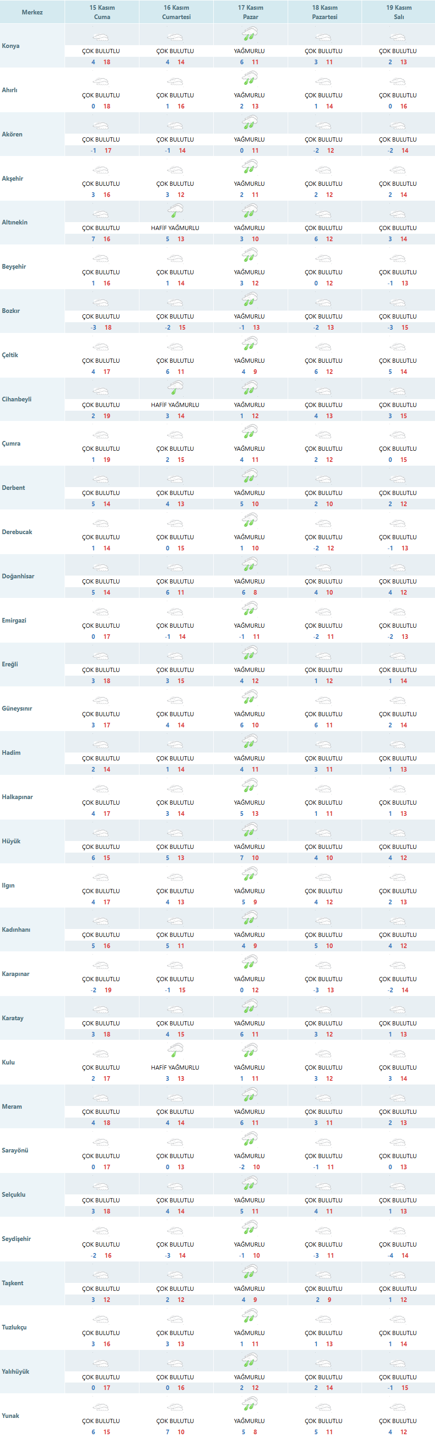Click Ereğli's cloudy icon for 18 Kasım
The height and width of the screenshot is (1444, 435).
coord(323,657)
